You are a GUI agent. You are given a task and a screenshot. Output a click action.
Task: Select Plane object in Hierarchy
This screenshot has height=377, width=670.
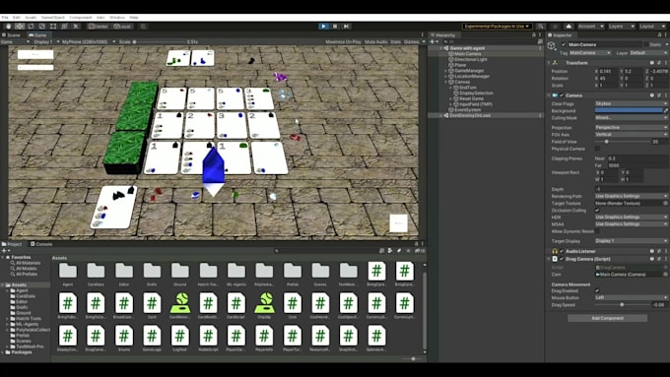[460, 65]
